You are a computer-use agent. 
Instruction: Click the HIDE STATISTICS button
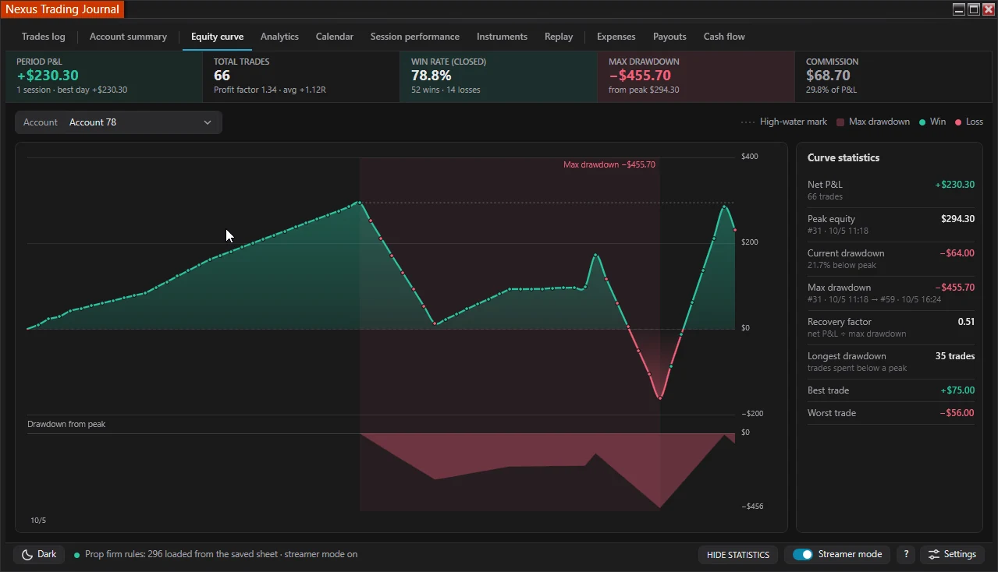[738, 555]
